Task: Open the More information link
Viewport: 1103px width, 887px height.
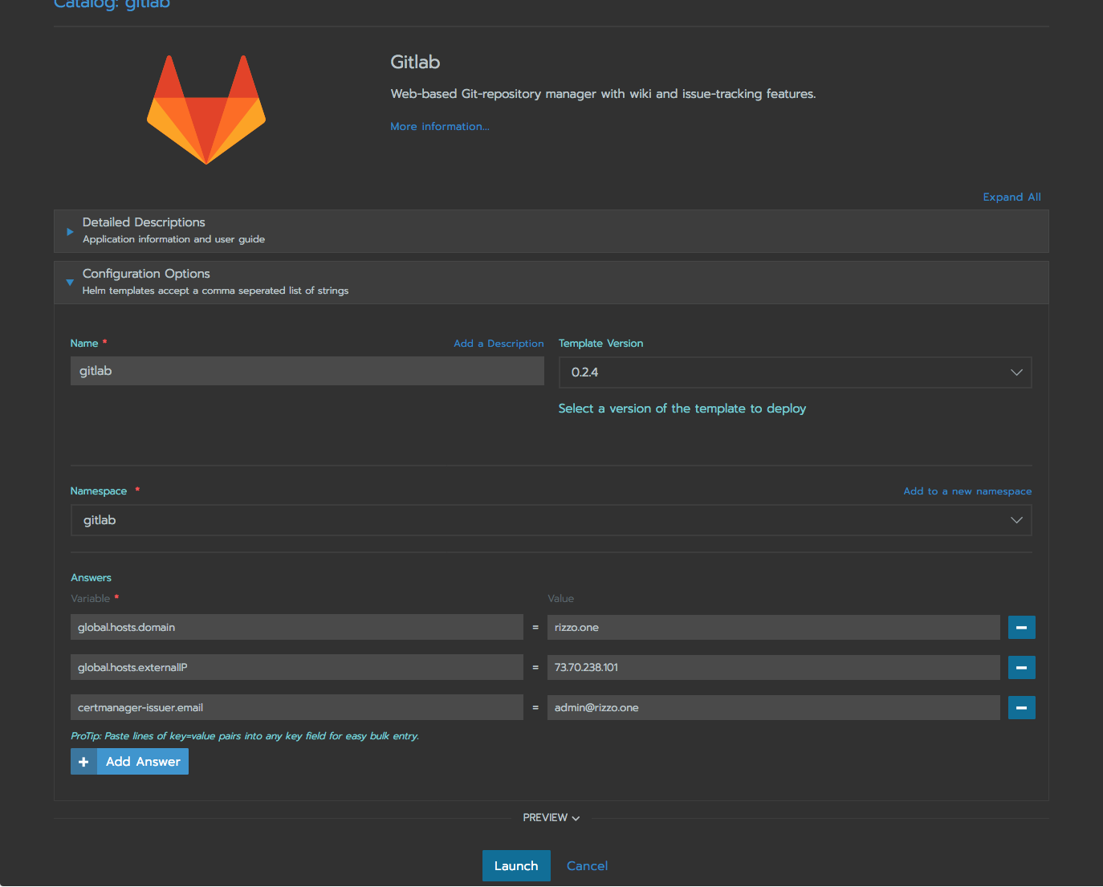Action: pos(440,126)
